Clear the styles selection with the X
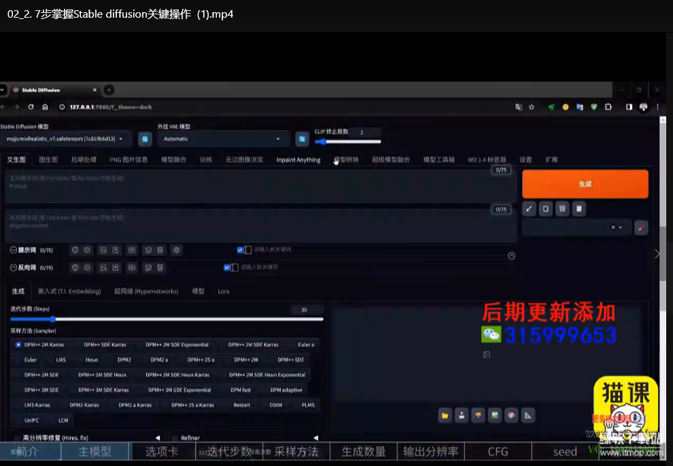This screenshot has width=673, height=466. [613, 228]
